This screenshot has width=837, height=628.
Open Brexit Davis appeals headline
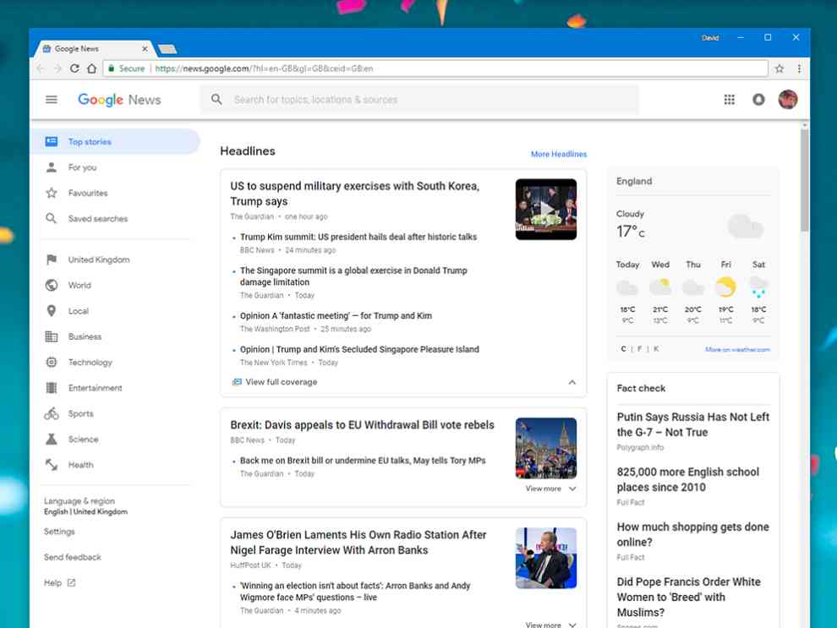(362, 424)
